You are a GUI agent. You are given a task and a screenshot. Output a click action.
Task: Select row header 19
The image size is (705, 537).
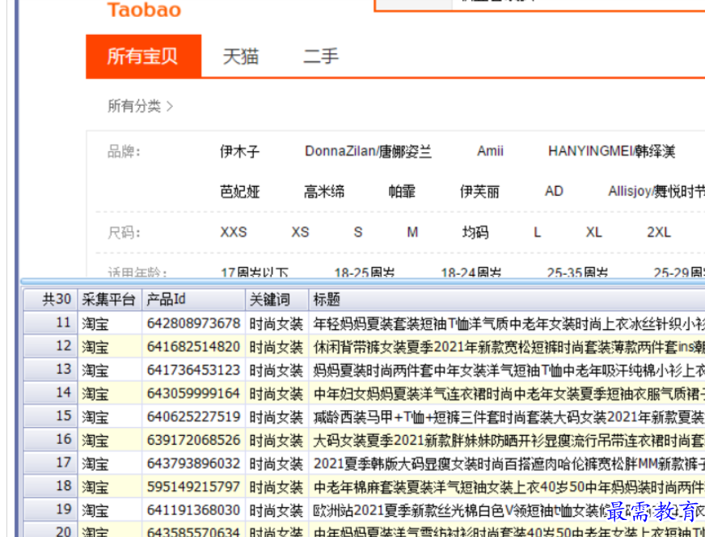(x=50, y=510)
